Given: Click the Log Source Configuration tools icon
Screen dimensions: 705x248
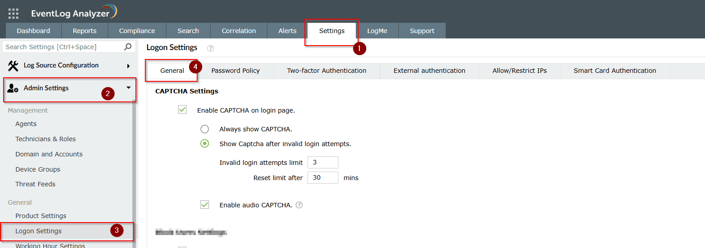Looking at the screenshot, I should coord(13,66).
